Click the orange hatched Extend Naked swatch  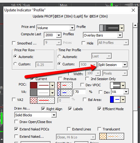(x=103, y=136)
